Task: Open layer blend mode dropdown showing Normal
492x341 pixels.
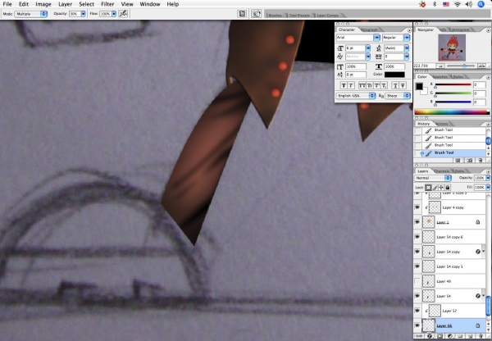Action: pos(433,178)
